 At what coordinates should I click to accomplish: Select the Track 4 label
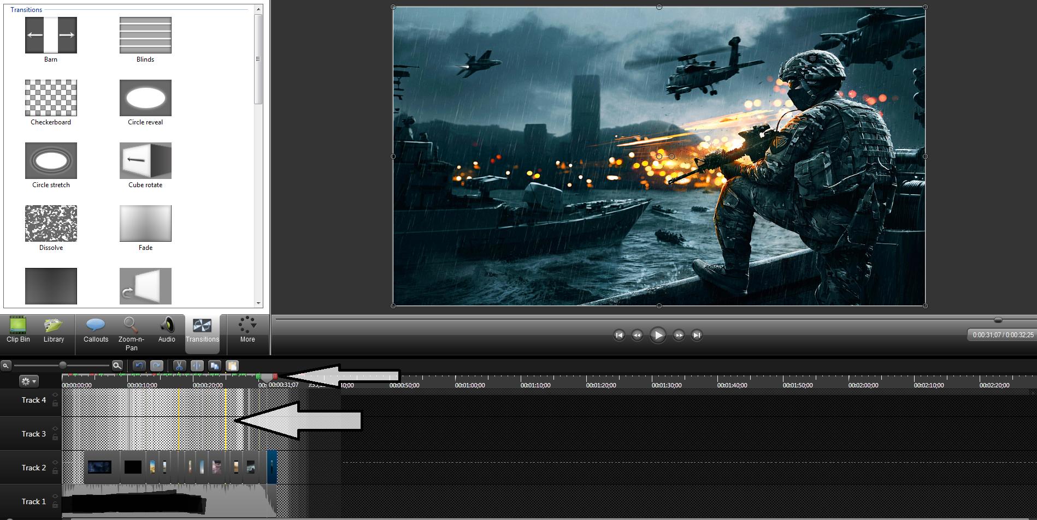click(34, 400)
